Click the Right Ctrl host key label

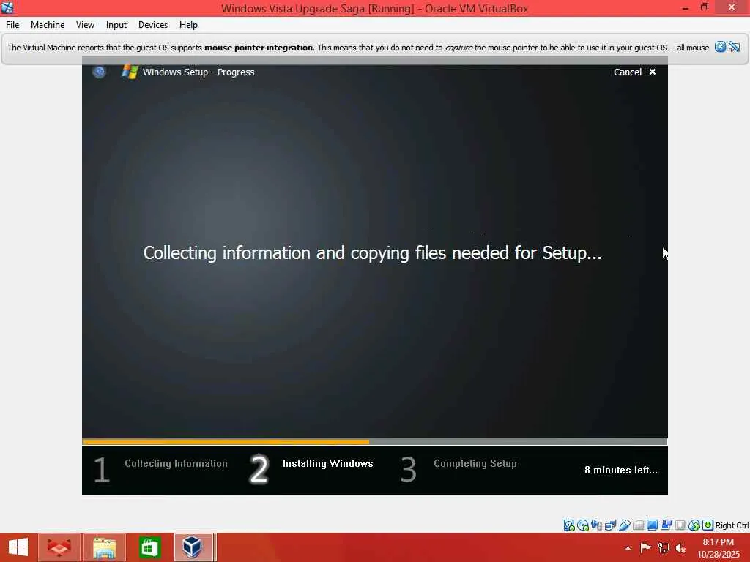tap(732, 525)
